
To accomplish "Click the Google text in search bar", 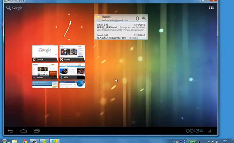I will (17, 8).
